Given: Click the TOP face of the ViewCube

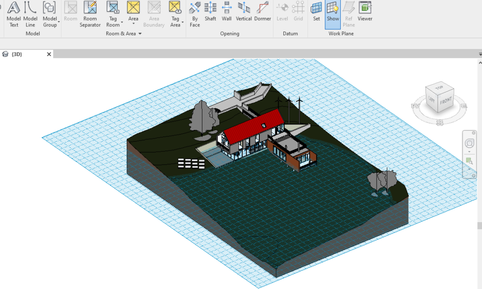Looking at the screenshot, I should point(440,88).
